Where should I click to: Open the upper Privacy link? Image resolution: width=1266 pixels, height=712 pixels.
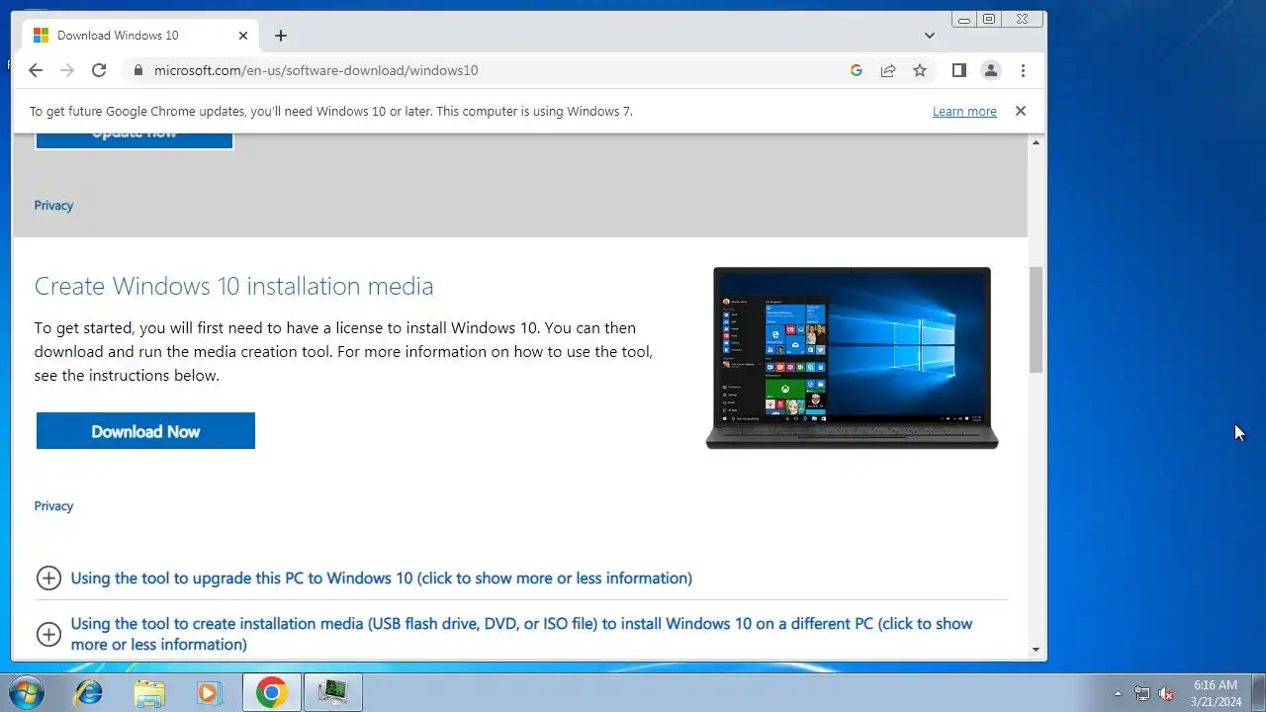pos(53,206)
